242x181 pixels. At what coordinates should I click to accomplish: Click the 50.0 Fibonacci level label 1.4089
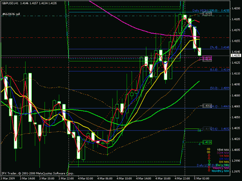220,88
